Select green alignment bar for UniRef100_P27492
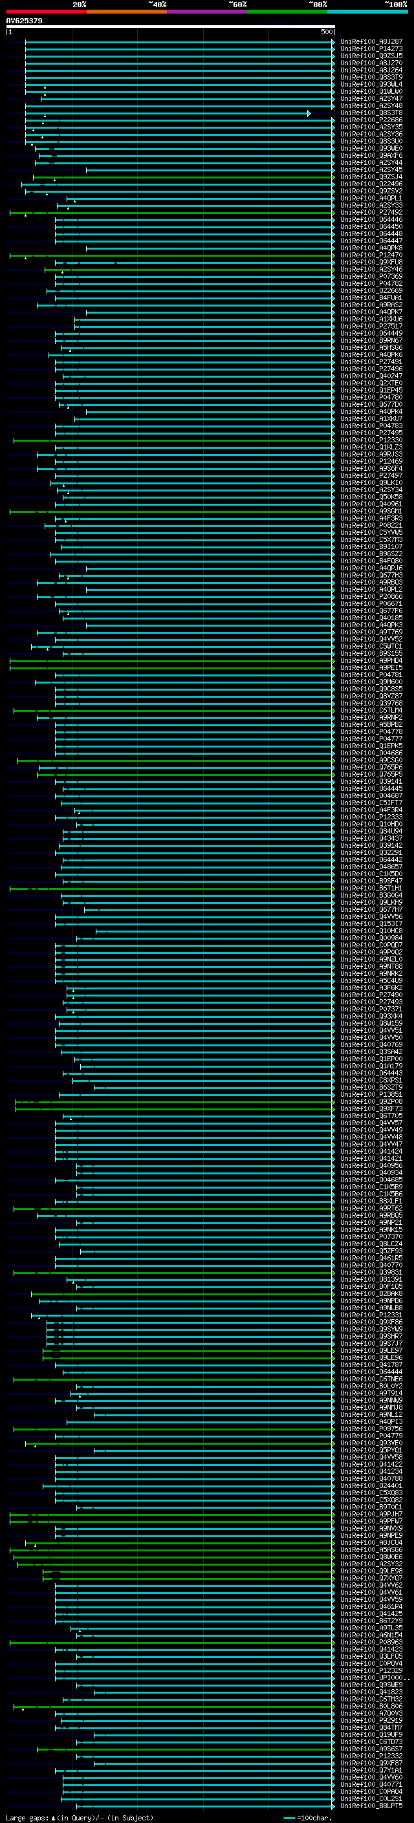This screenshot has height=1823, width=414. tap(171, 212)
